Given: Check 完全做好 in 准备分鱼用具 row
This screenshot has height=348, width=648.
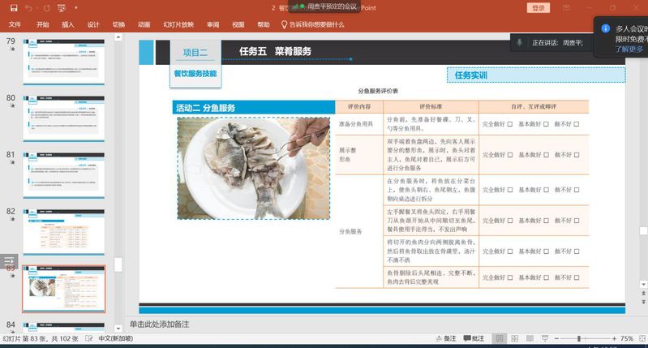Looking at the screenshot, I should tap(510, 124).
